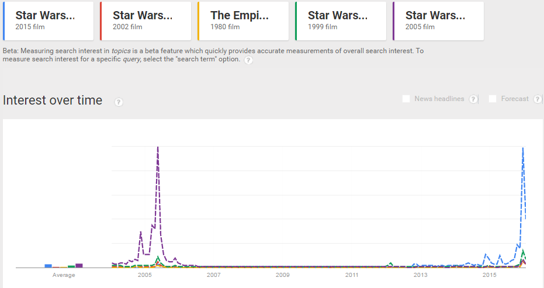Open The Empire Strikes Back 1980 film card
The width and height of the screenshot is (544, 288).
tap(243, 21)
